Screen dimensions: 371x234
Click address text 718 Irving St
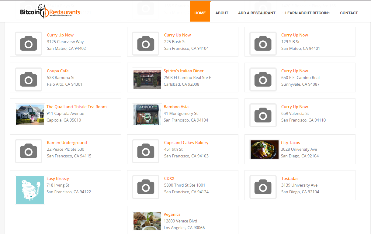point(58,185)
